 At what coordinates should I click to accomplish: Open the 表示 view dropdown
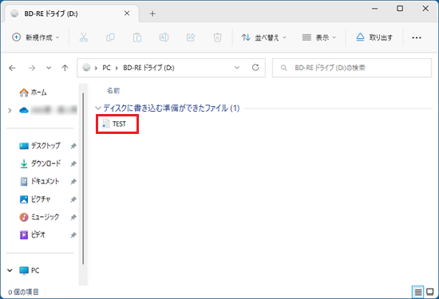pyautogui.click(x=319, y=37)
